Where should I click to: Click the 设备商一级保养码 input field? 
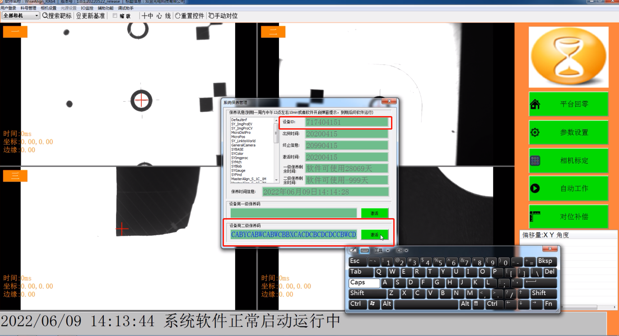pos(293,213)
